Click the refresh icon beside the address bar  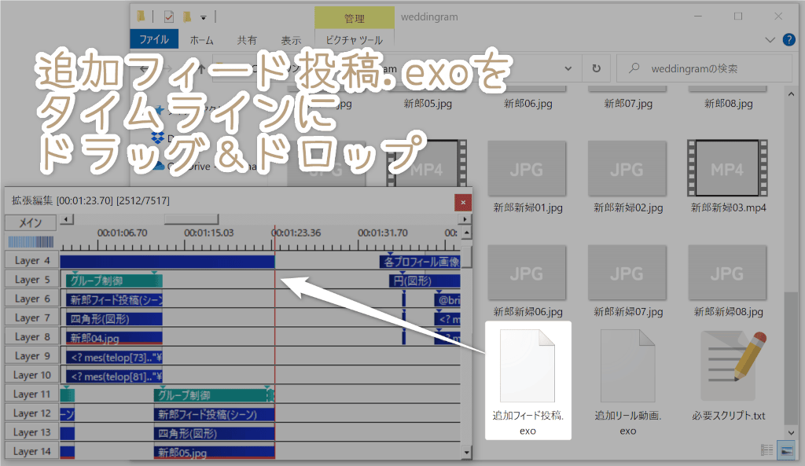tap(597, 68)
